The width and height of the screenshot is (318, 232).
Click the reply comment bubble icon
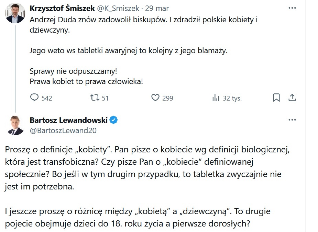[x=34, y=98]
